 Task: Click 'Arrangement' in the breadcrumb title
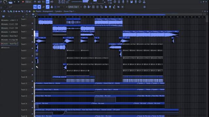pos(48,11)
